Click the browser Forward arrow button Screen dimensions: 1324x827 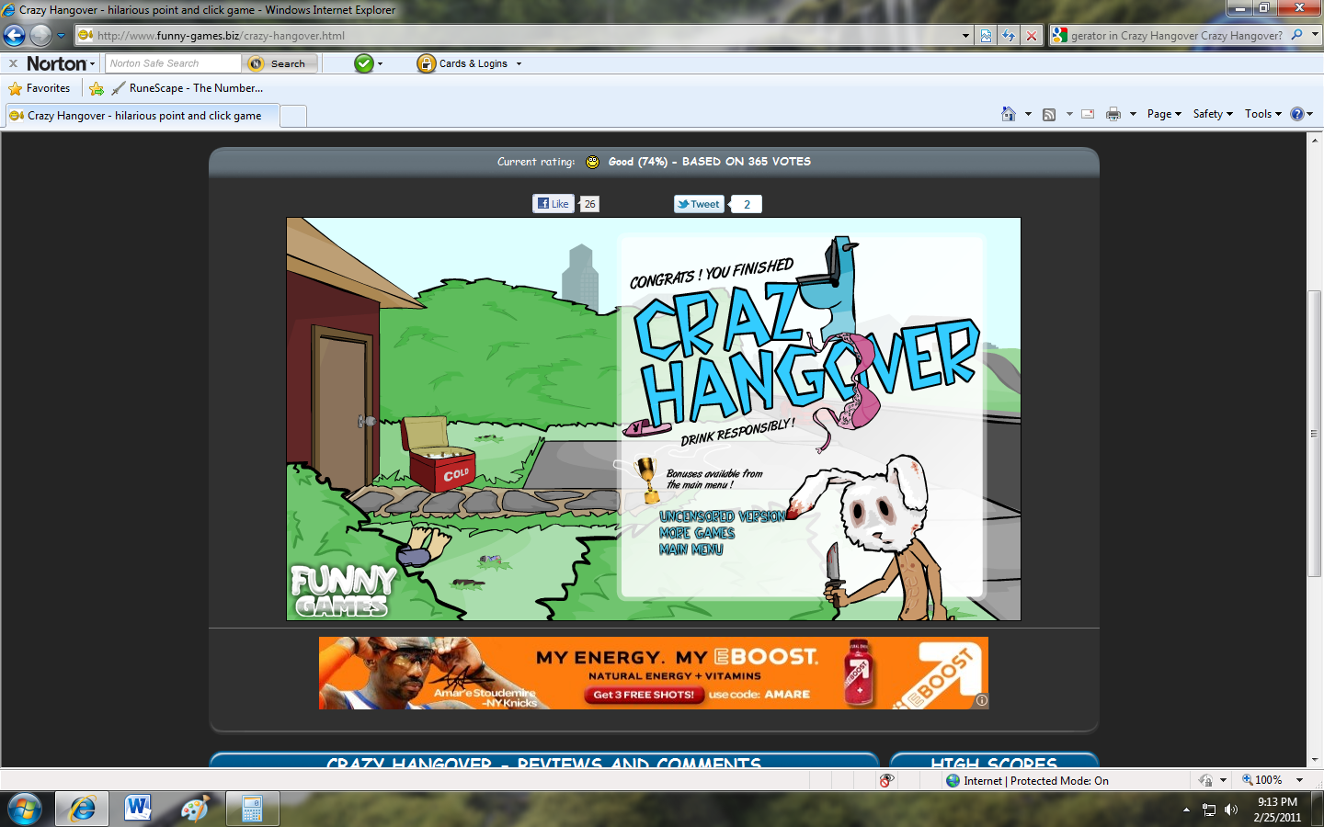40,35
